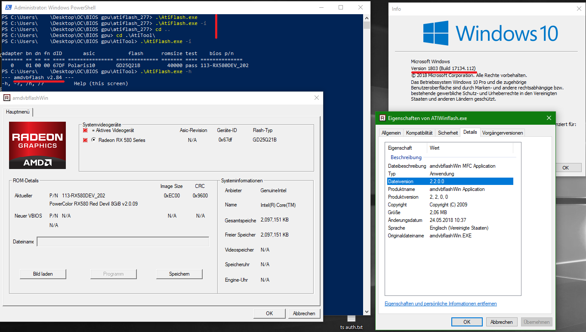Open the Sicherheit tab
Viewport: 586px width, 332px height.
tap(448, 133)
